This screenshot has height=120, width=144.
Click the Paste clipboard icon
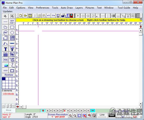click(44, 16)
